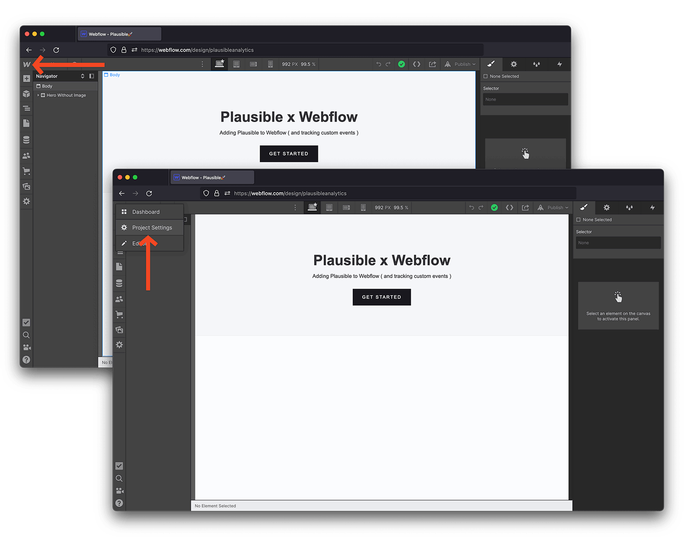
Task: Select tablet breakpoint in front window
Action: pos(329,208)
